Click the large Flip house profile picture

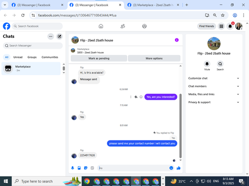click(x=214, y=44)
